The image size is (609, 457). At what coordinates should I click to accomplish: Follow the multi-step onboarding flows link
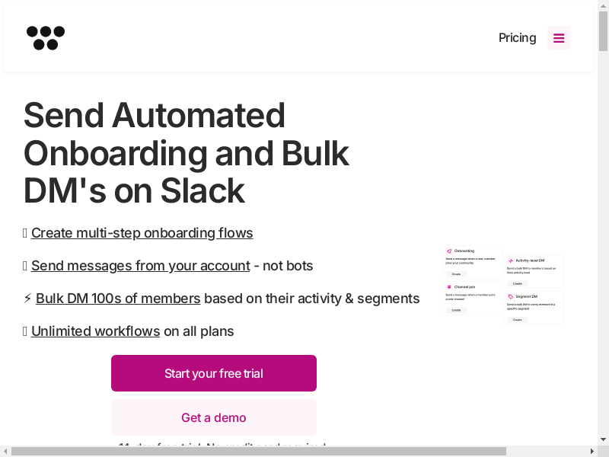tap(142, 233)
